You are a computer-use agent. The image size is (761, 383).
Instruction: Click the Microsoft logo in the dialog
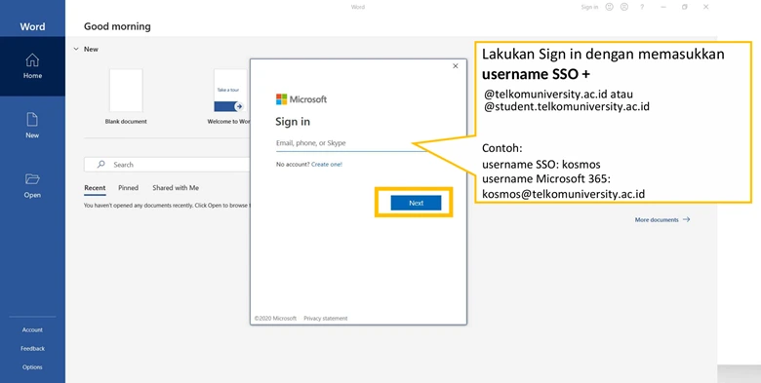click(300, 99)
